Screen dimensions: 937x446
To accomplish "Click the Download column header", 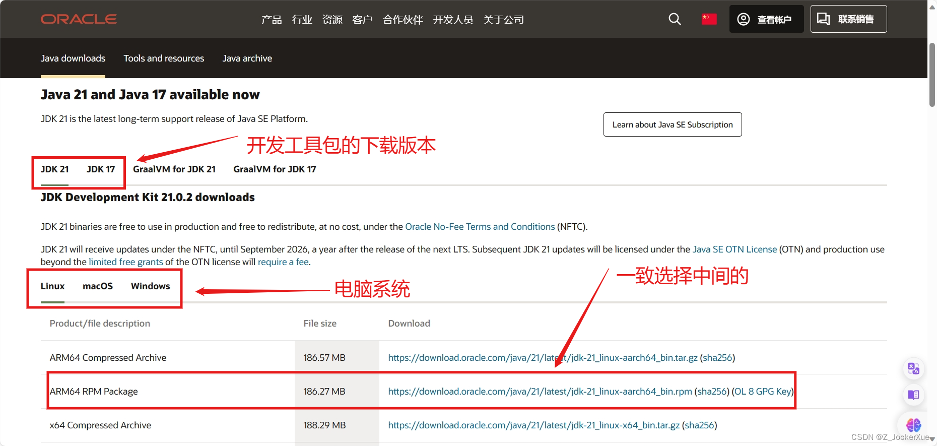I will (x=409, y=324).
